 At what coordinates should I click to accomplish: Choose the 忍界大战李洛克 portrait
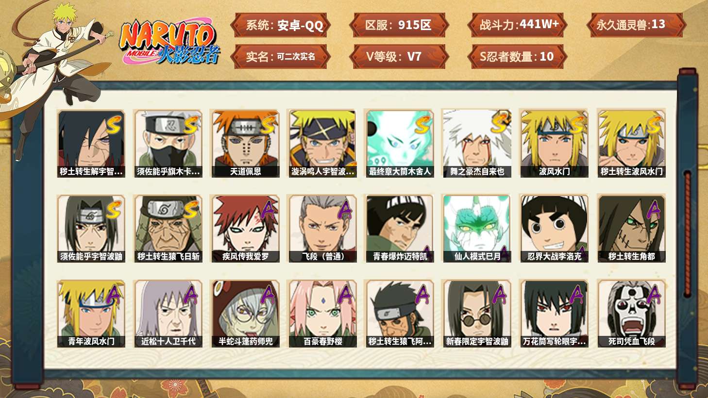point(554,229)
